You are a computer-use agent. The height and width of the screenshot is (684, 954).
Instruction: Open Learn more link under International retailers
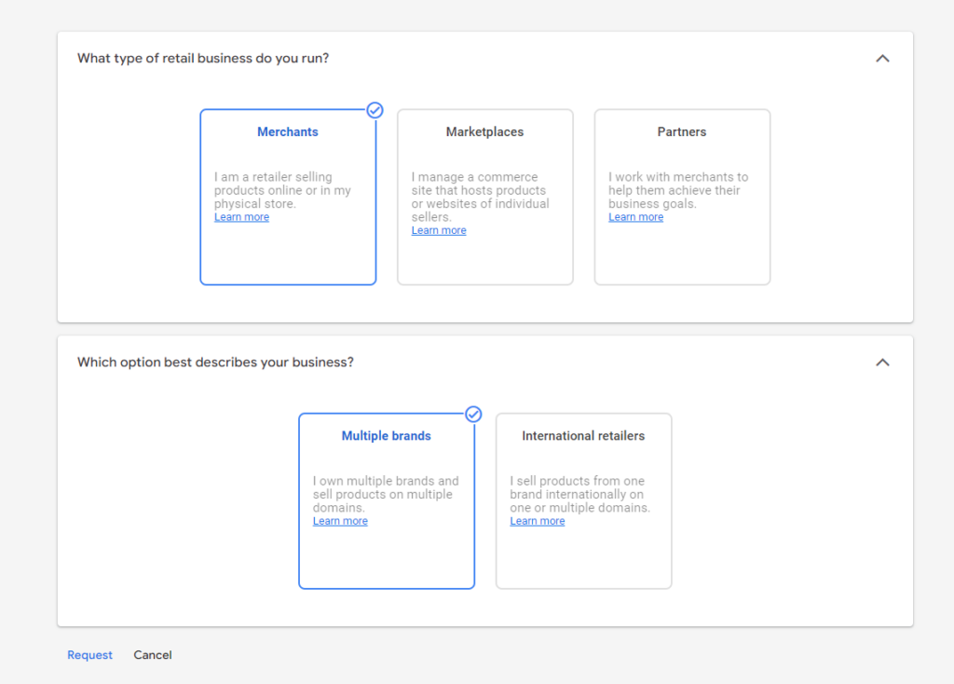click(x=538, y=521)
